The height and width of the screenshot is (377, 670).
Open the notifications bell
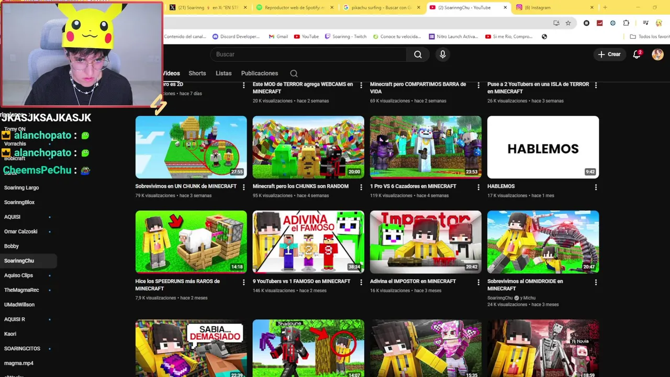pos(637,54)
